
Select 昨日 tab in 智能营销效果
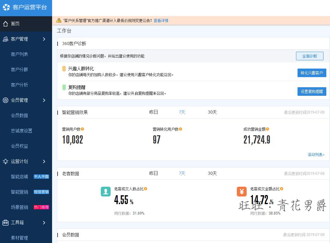154,112
